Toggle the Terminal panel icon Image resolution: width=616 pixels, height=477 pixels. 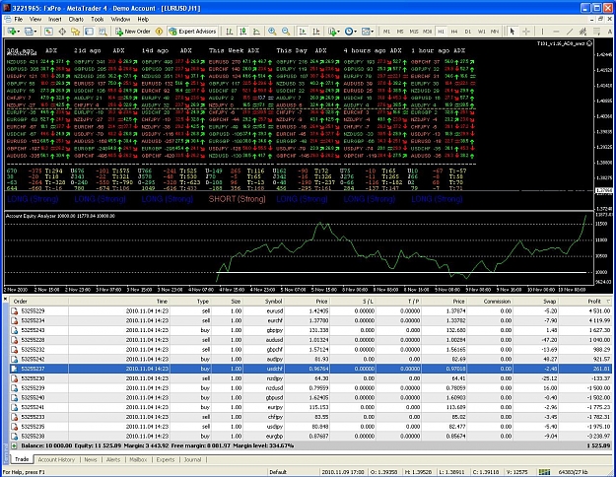click(89, 32)
